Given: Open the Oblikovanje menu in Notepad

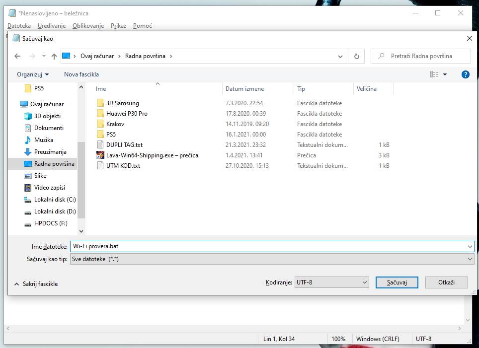Looking at the screenshot, I should tap(88, 26).
